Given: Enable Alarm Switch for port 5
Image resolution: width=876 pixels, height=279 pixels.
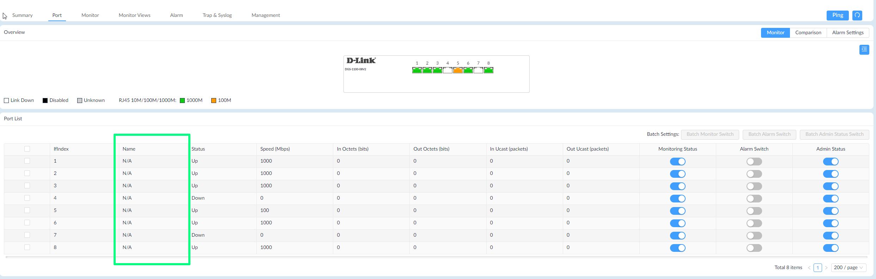Looking at the screenshot, I should tap(754, 211).
